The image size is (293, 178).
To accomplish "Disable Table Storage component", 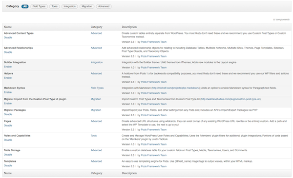I will (8, 155).
